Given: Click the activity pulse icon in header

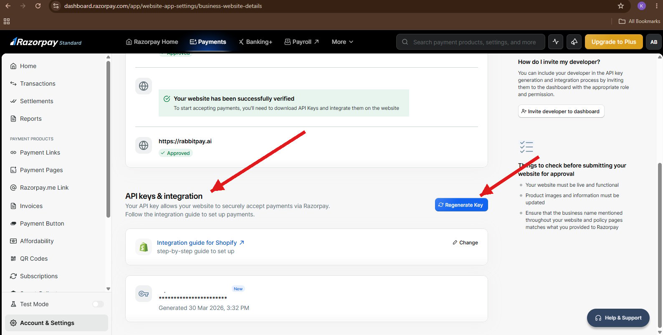Looking at the screenshot, I should [556, 42].
